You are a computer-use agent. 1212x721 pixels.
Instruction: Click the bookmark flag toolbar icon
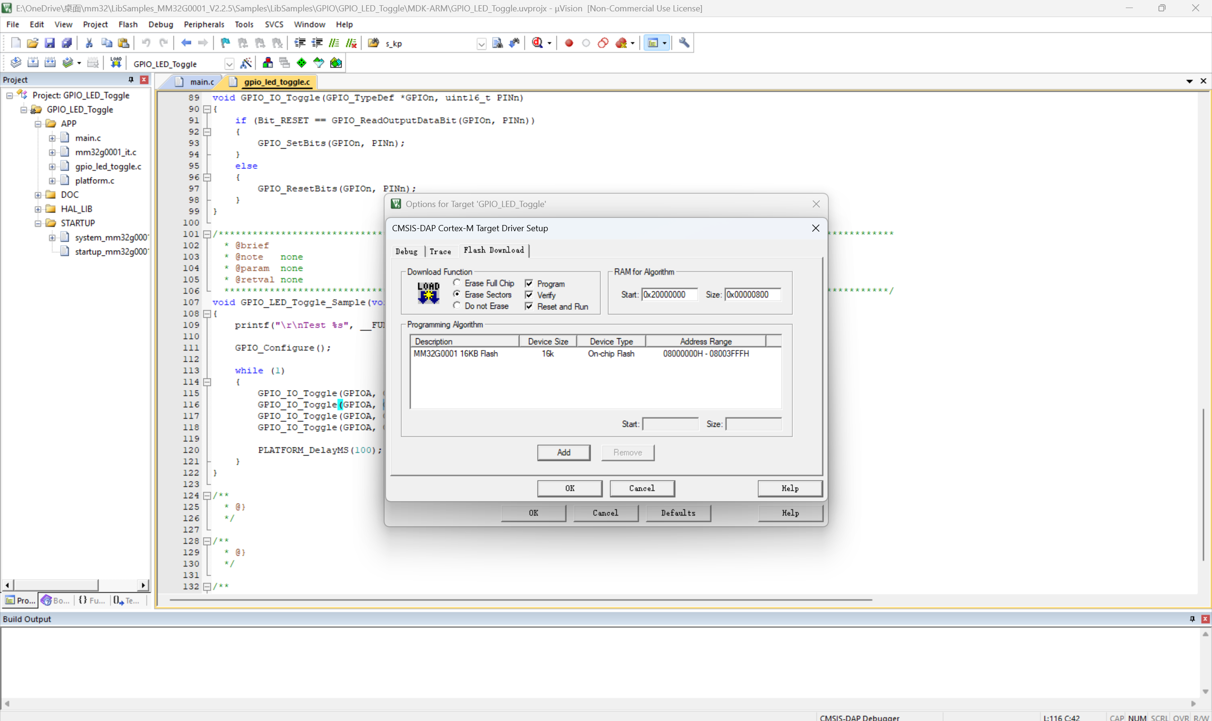pyautogui.click(x=225, y=43)
